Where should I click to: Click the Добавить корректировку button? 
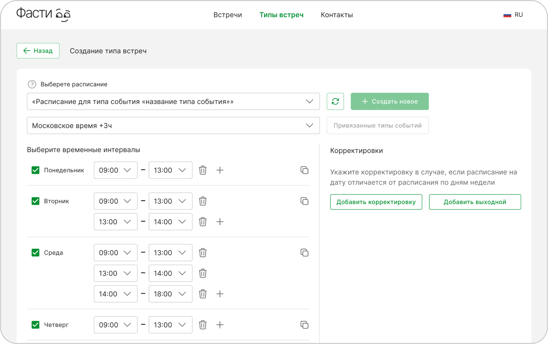376,202
